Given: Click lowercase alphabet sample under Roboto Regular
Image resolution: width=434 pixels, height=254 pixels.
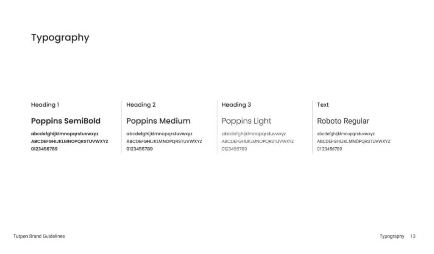Looking at the screenshot, I should (x=346, y=134).
